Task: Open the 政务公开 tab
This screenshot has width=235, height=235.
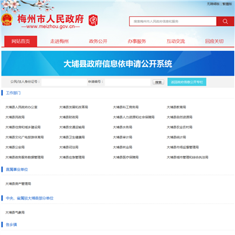Action: click(98, 41)
